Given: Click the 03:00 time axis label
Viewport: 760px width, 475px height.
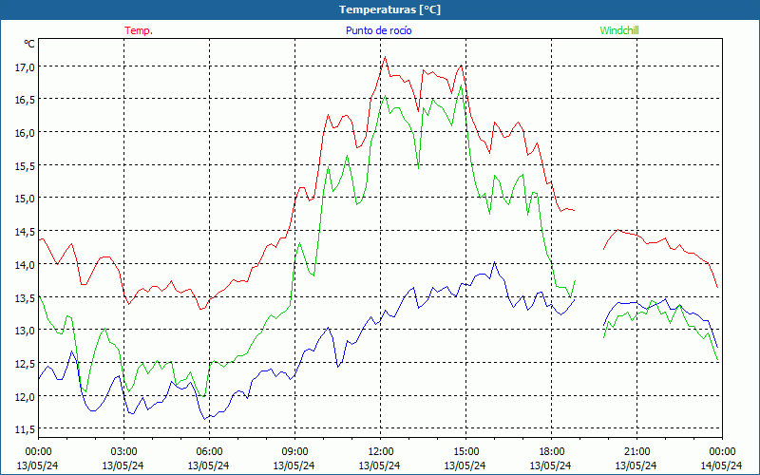Looking at the screenshot, I should (x=123, y=452).
